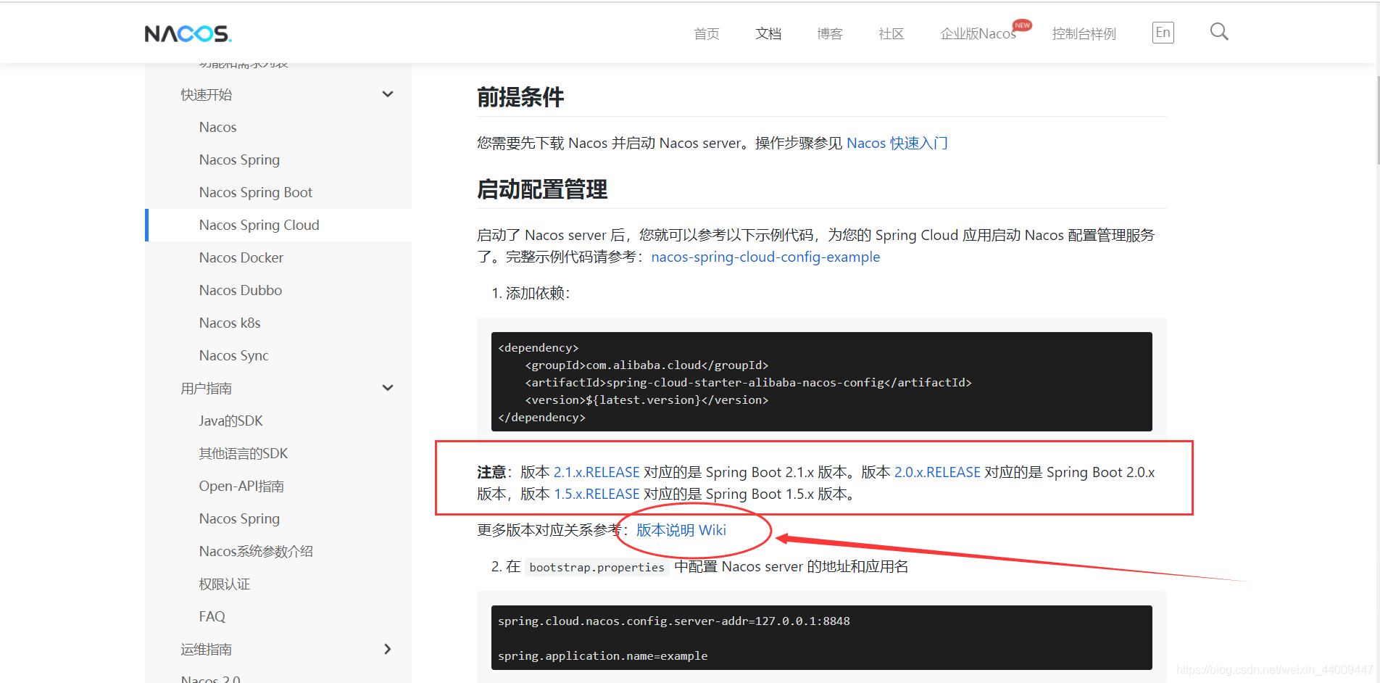Open the 社区 nav item

tap(891, 34)
